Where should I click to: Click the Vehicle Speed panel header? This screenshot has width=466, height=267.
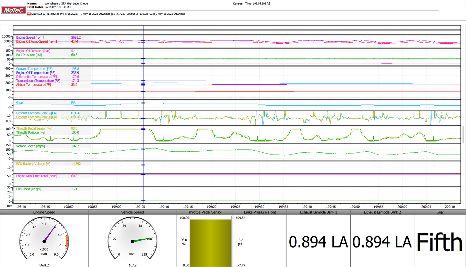[x=132, y=212]
